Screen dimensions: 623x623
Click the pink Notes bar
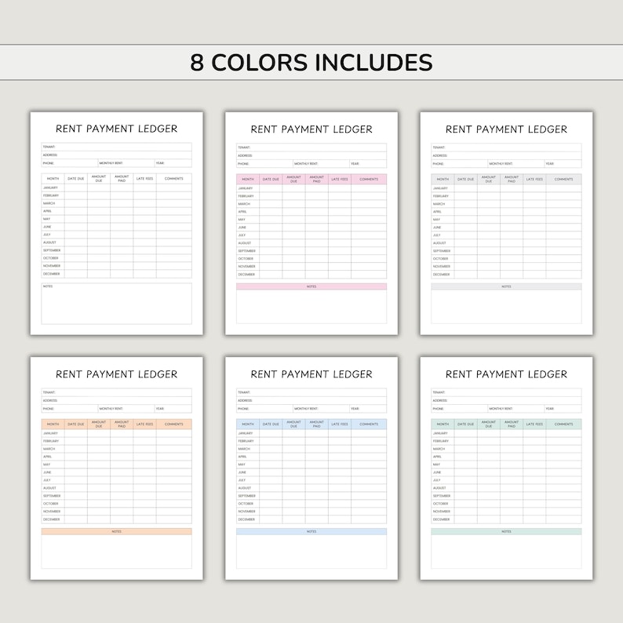pyautogui.click(x=311, y=286)
